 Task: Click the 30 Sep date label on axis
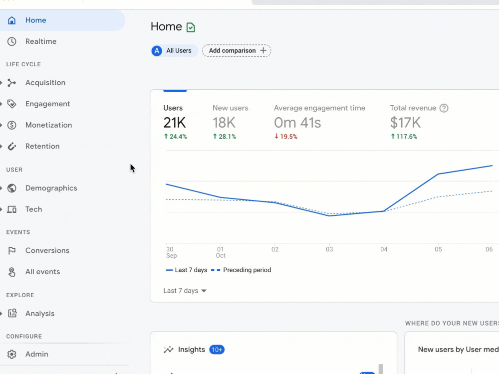tap(171, 252)
